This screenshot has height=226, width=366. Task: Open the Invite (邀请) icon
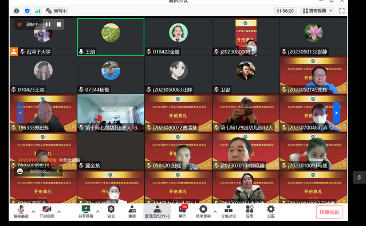pos(132,212)
